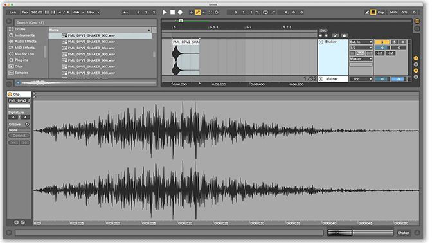Toggle MIDI Map Mode button

pyautogui.click(x=393, y=12)
